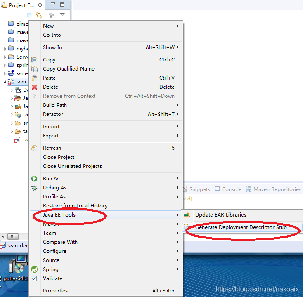
Task: Choose Restore from Local History
Action: click(106, 206)
